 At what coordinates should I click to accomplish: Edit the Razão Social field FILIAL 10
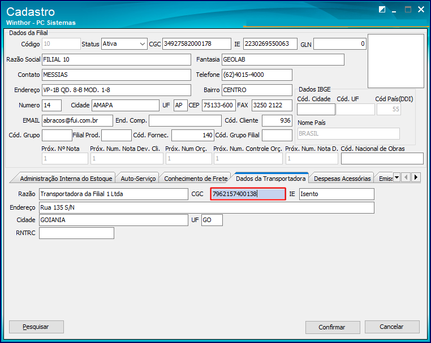pyautogui.click(x=117, y=59)
